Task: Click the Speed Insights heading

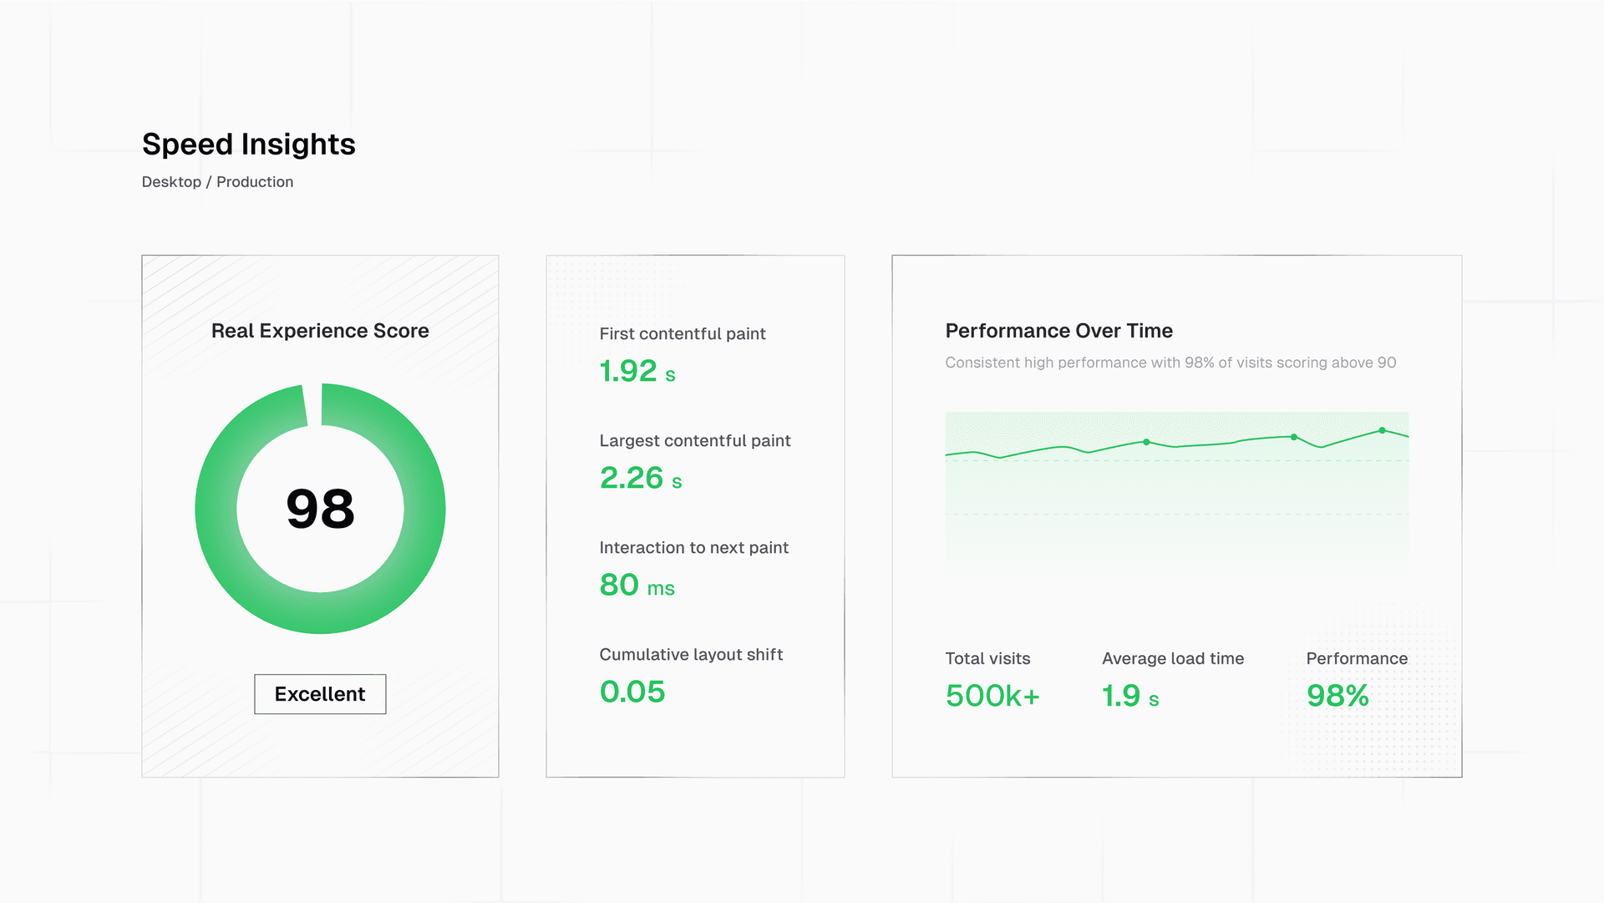Action: click(248, 145)
